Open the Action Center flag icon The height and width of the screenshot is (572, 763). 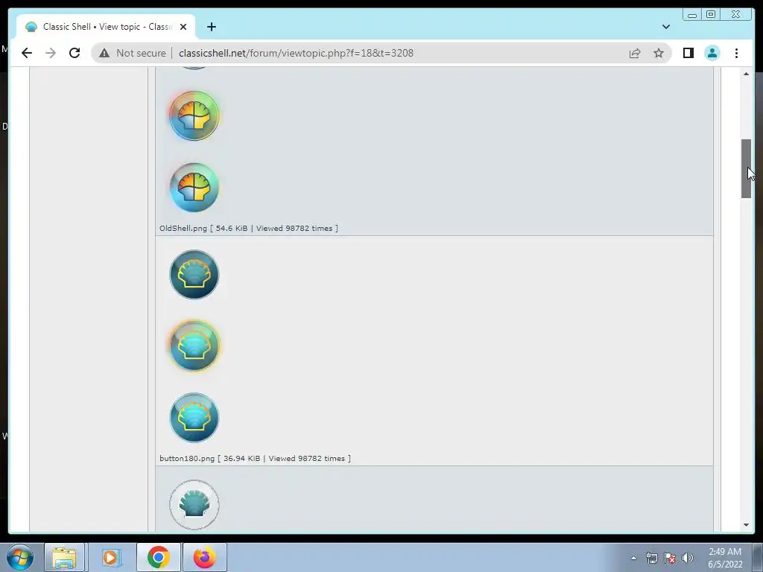click(x=670, y=558)
